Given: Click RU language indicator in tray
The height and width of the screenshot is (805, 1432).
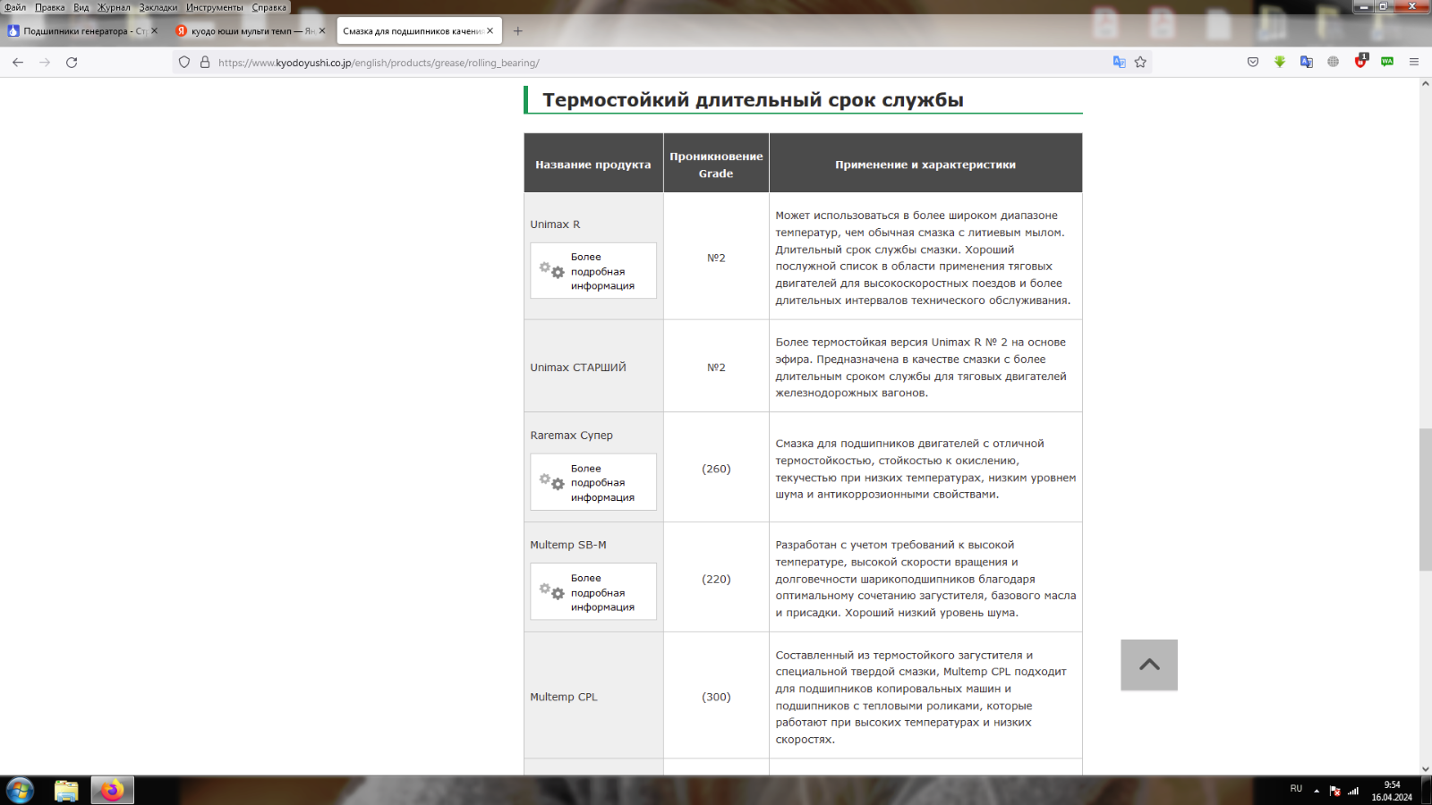Looking at the screenshot, I should pos(1296,789).
